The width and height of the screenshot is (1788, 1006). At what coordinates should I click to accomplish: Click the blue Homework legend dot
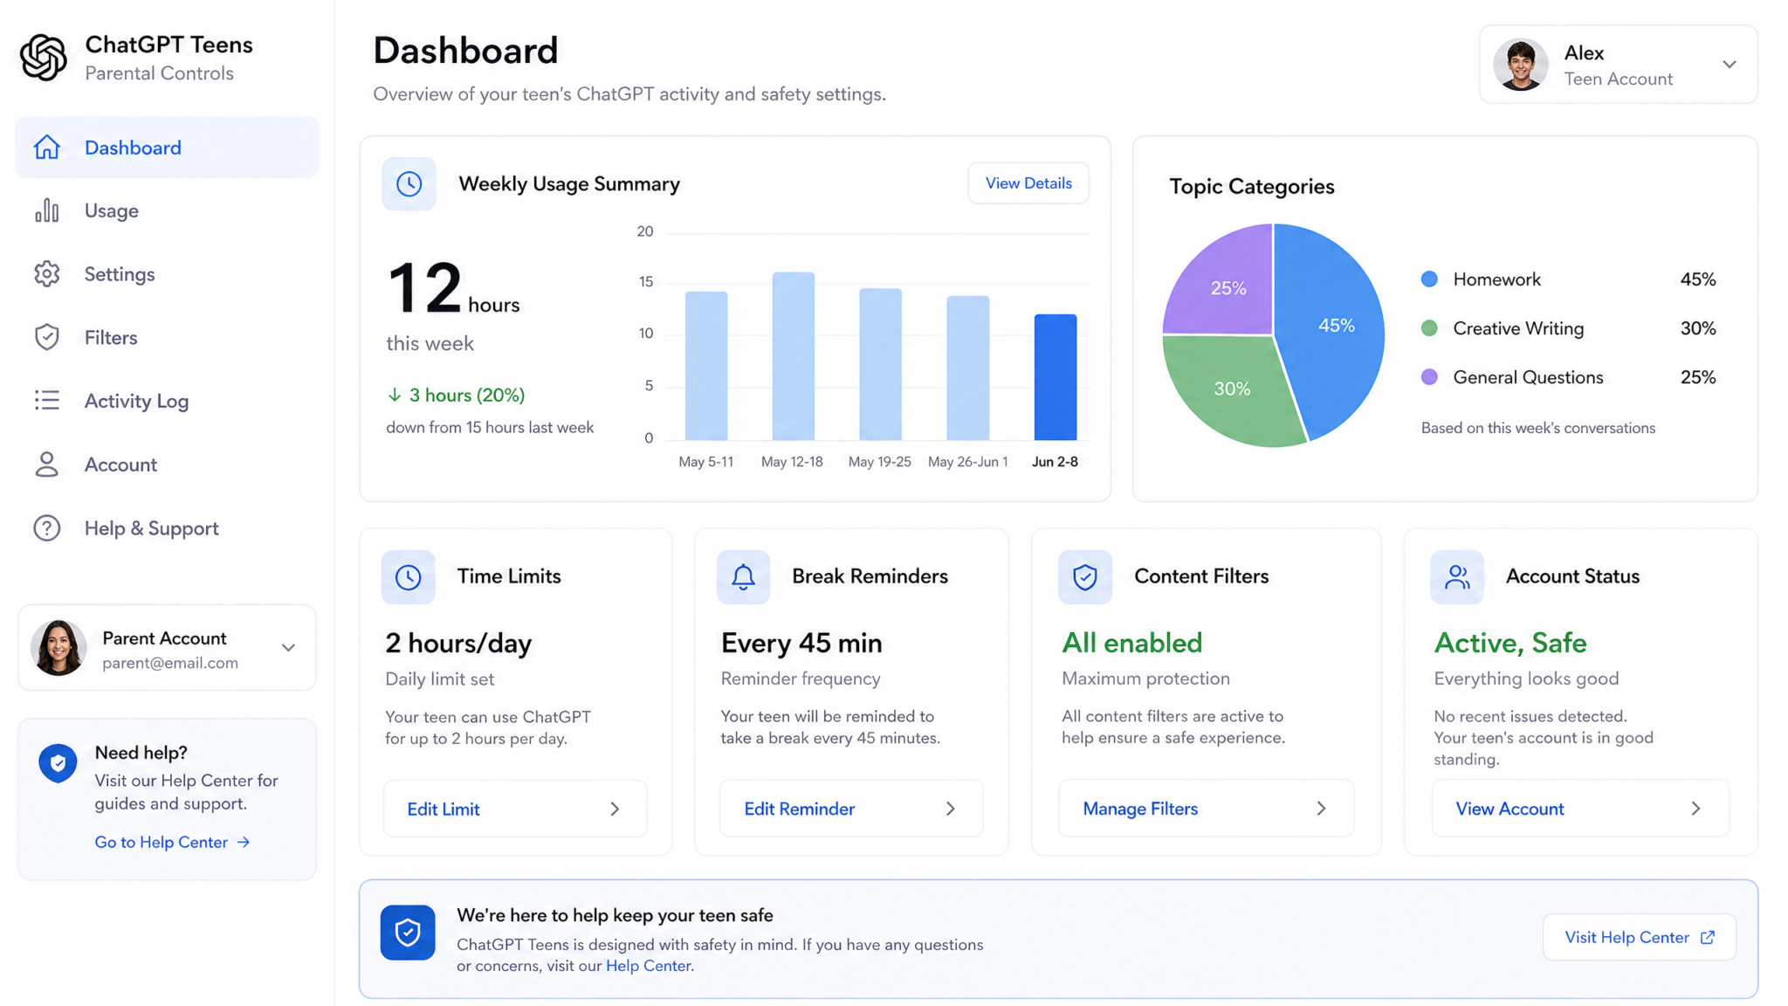[1429, 279]
